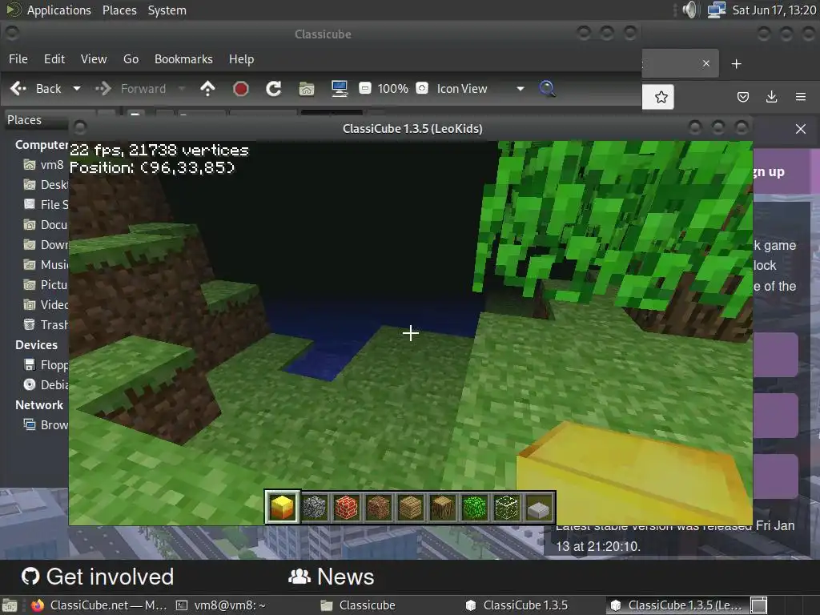Click the Pocket shield icon in browser
Screen dimensions: 820x615
point(742,97)
